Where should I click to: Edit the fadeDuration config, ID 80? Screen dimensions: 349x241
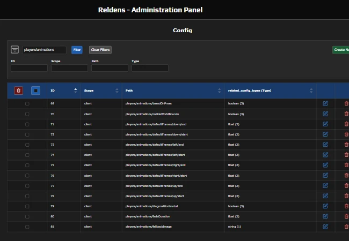(x=325, y=216)
